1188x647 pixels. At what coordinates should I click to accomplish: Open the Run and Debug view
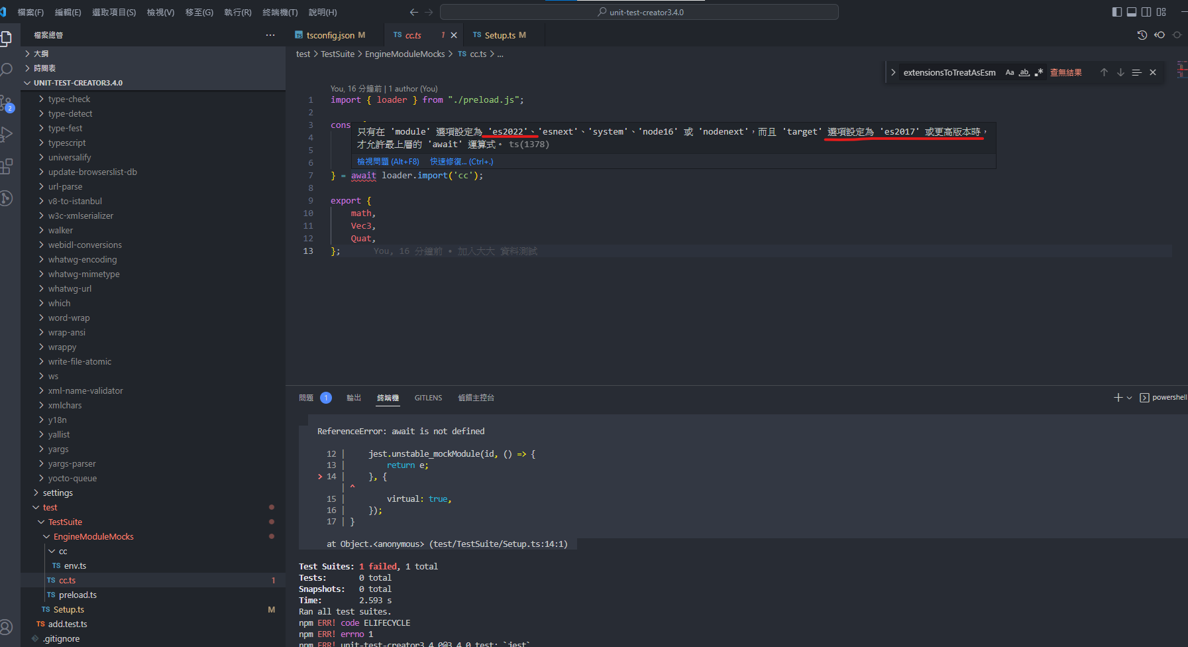pyautogui.click(x=7, y=135)
